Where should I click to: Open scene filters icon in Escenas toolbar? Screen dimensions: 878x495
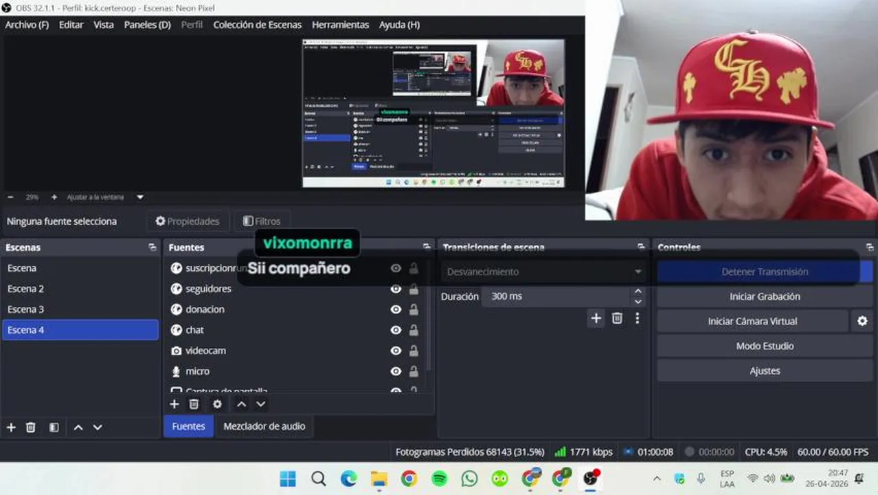pyautogui.click(x=54, y=427)
